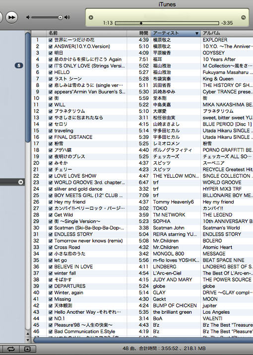253x355 pixels.
Task: Select the track Tomorrow never knows (remix)
Action: point(88,241)
